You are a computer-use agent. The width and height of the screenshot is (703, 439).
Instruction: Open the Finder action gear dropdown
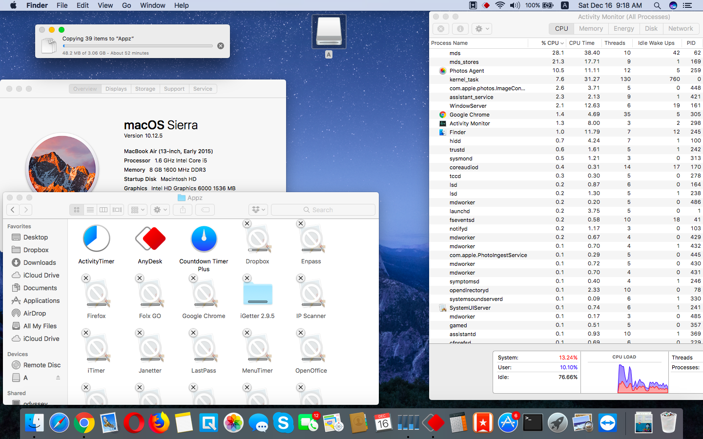click(x=161, y=210)
